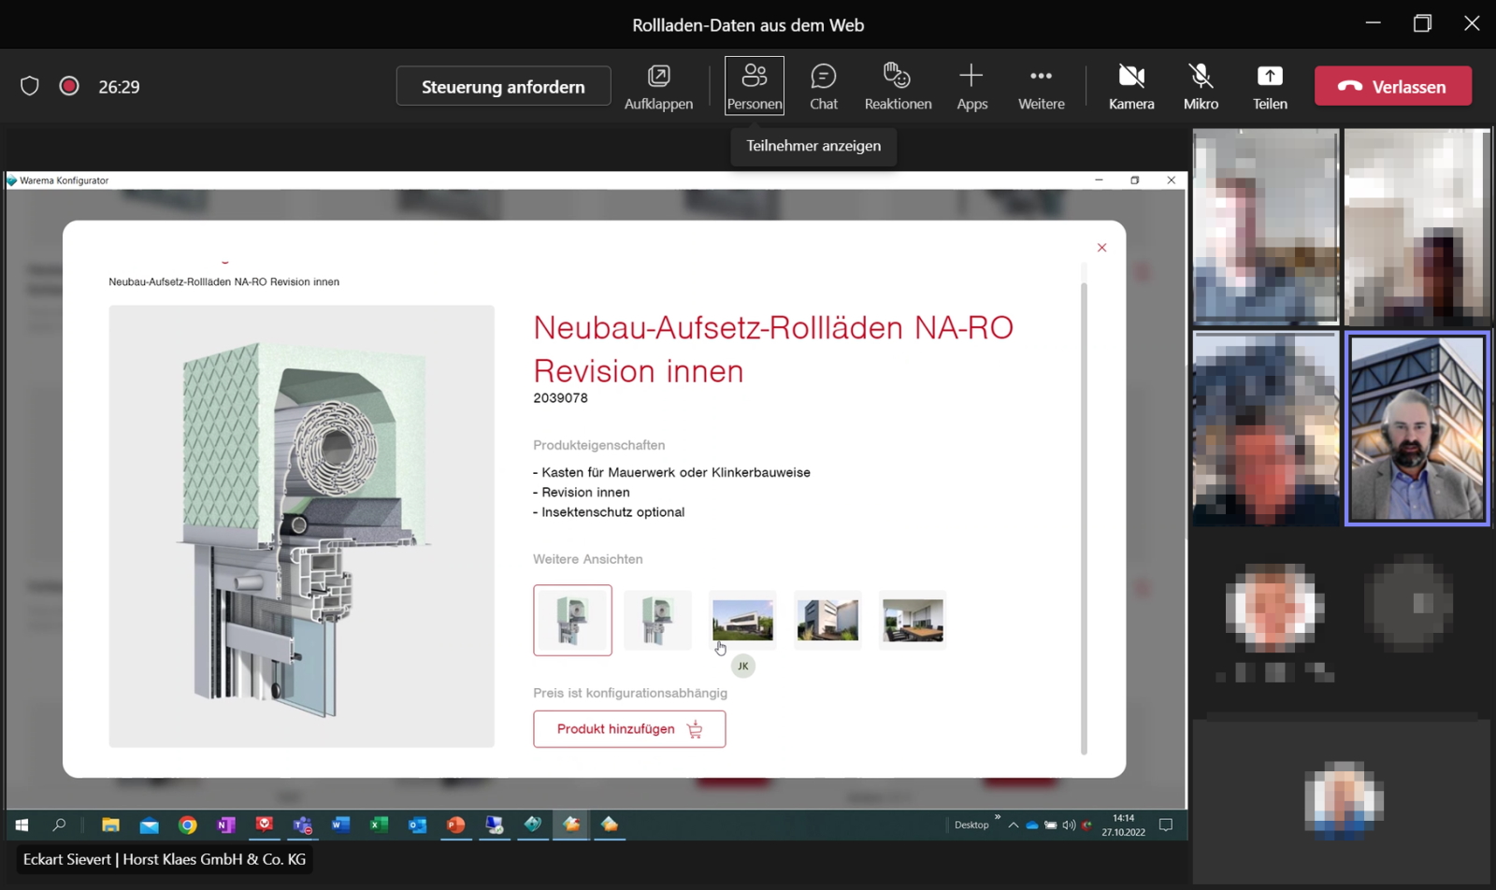Unmute the Mikro
Image resolution: width=1496 pixels, height=890 pixels.
click(1201, 87)
